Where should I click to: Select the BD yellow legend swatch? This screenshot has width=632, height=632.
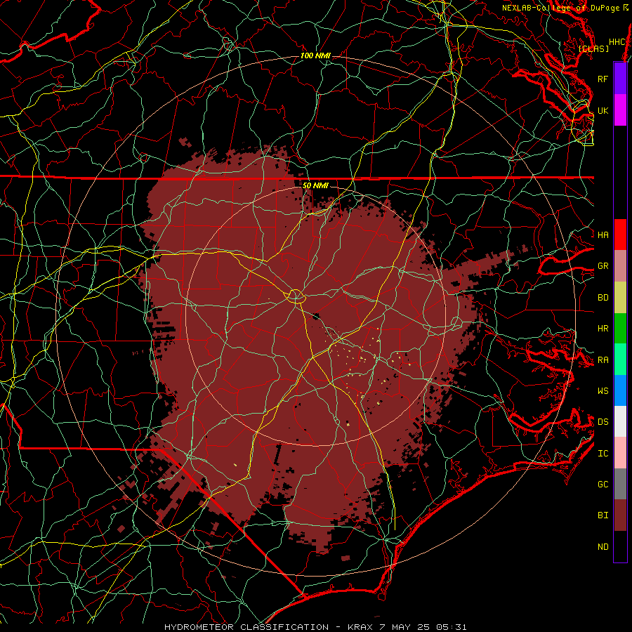[x=620, y=298]
